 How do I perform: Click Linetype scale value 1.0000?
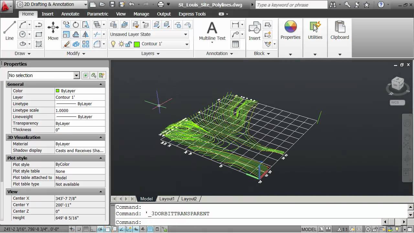(80, 110)
